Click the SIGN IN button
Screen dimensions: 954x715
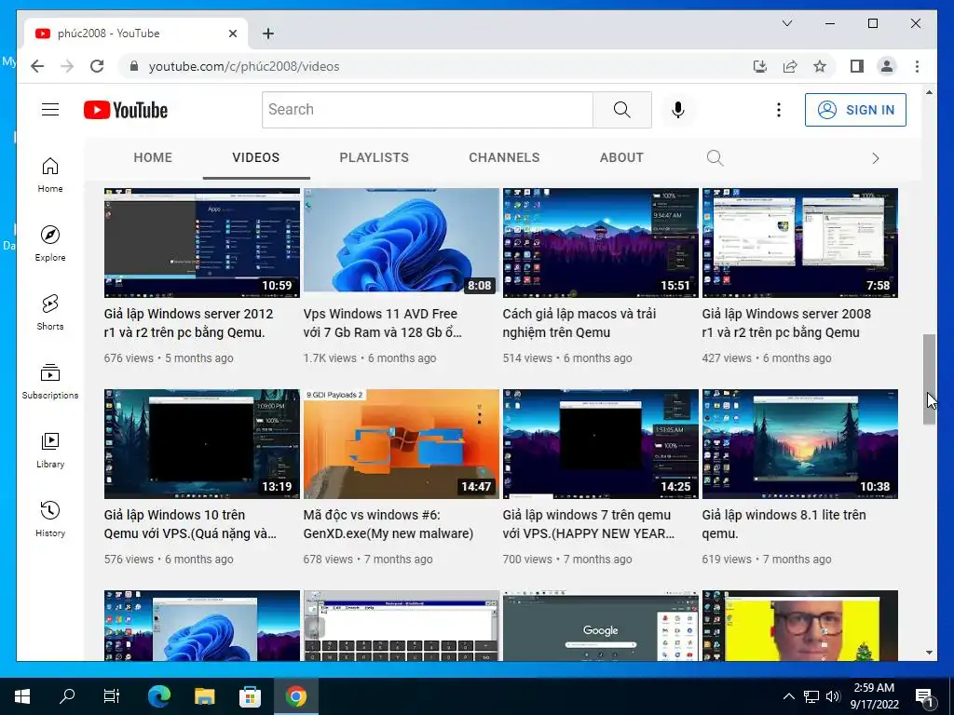(855, 110)
